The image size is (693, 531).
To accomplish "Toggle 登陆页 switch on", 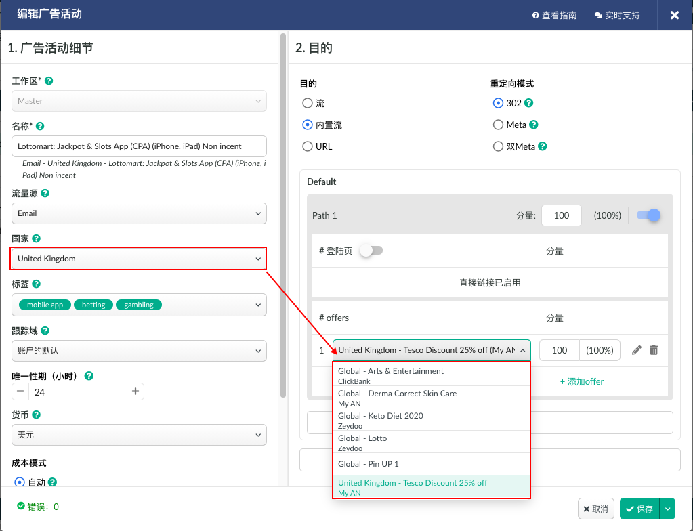I will pyautogui.click(x=371, y=251).
